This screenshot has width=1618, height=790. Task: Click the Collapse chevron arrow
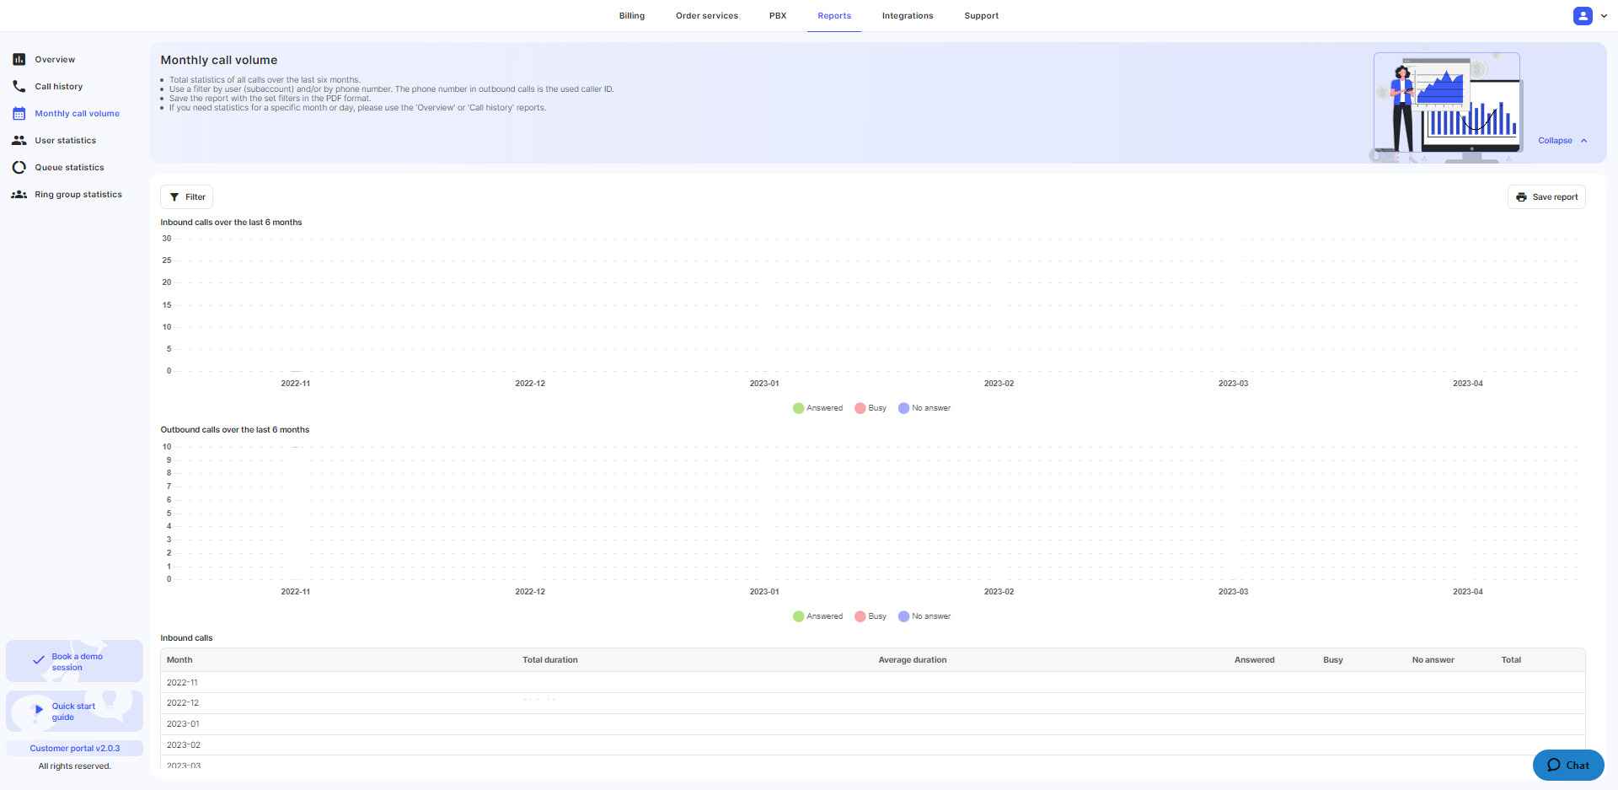1584,141
